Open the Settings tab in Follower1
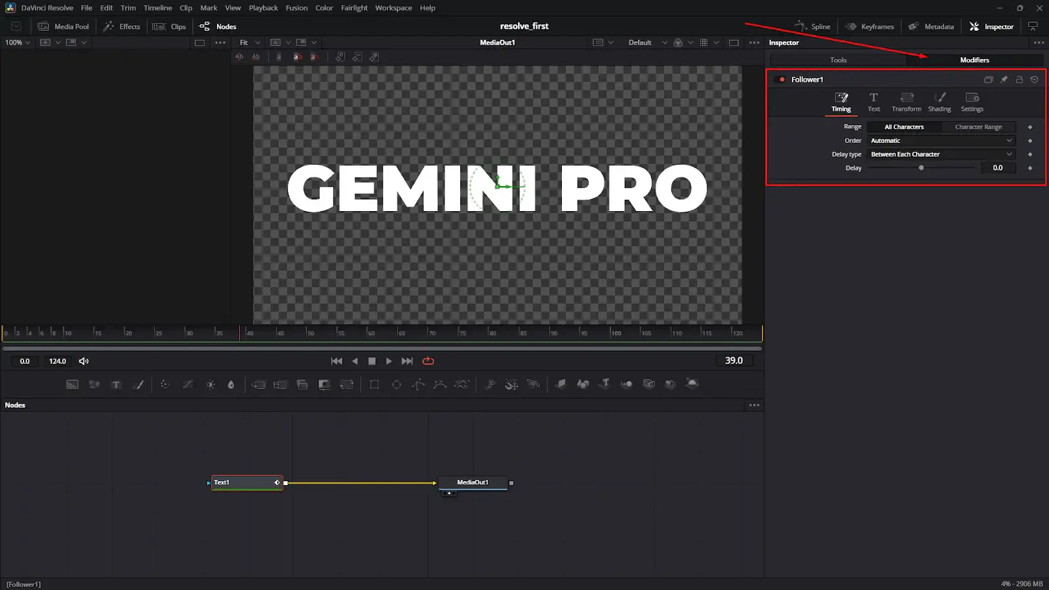 point(972,102)
